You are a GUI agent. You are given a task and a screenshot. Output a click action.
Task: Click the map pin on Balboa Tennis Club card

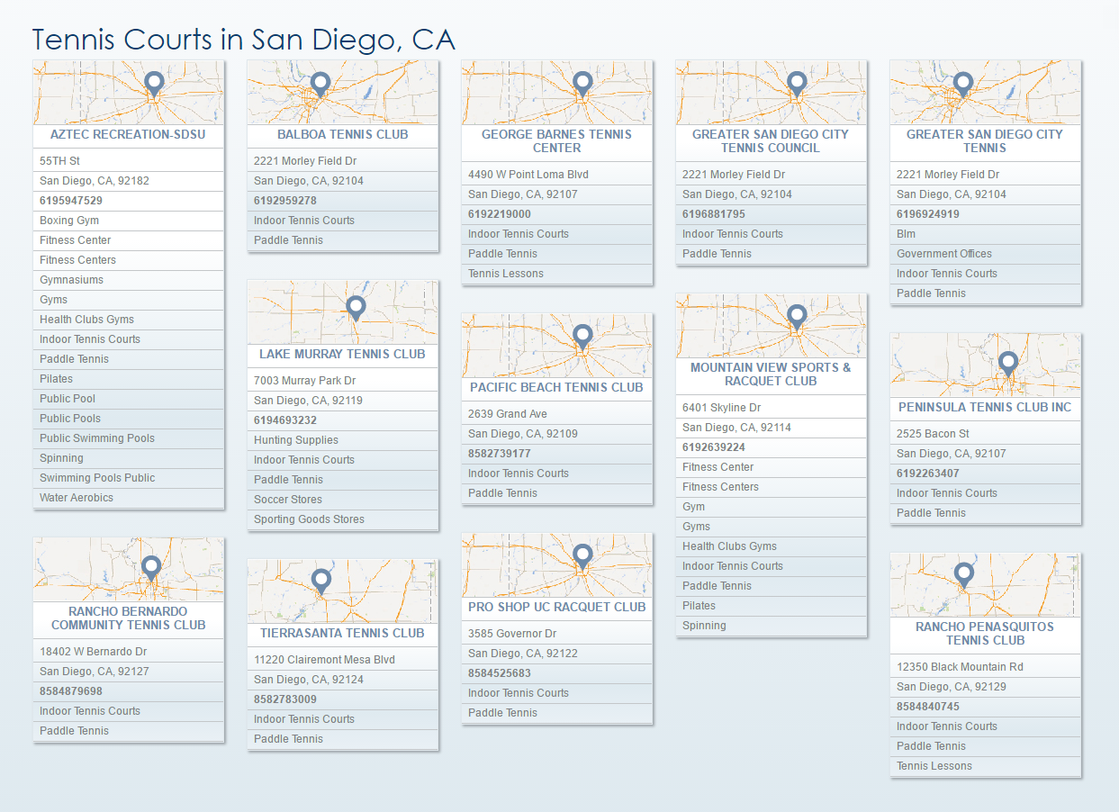320,84
